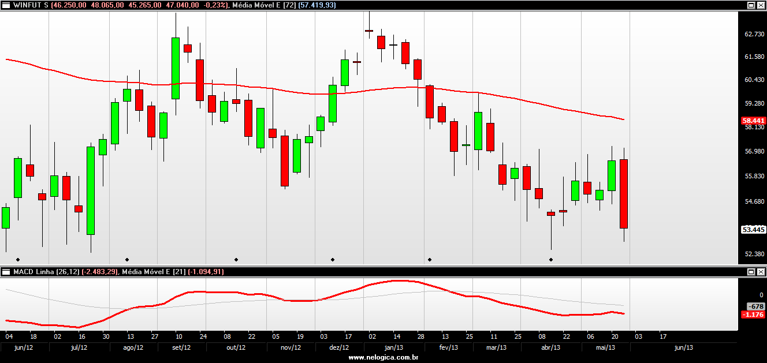Click the 62.730 price axis label

[754, 35]
